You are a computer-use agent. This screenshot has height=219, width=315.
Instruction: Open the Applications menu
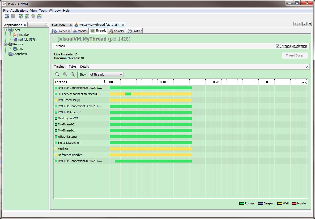[x=19, y=11]
